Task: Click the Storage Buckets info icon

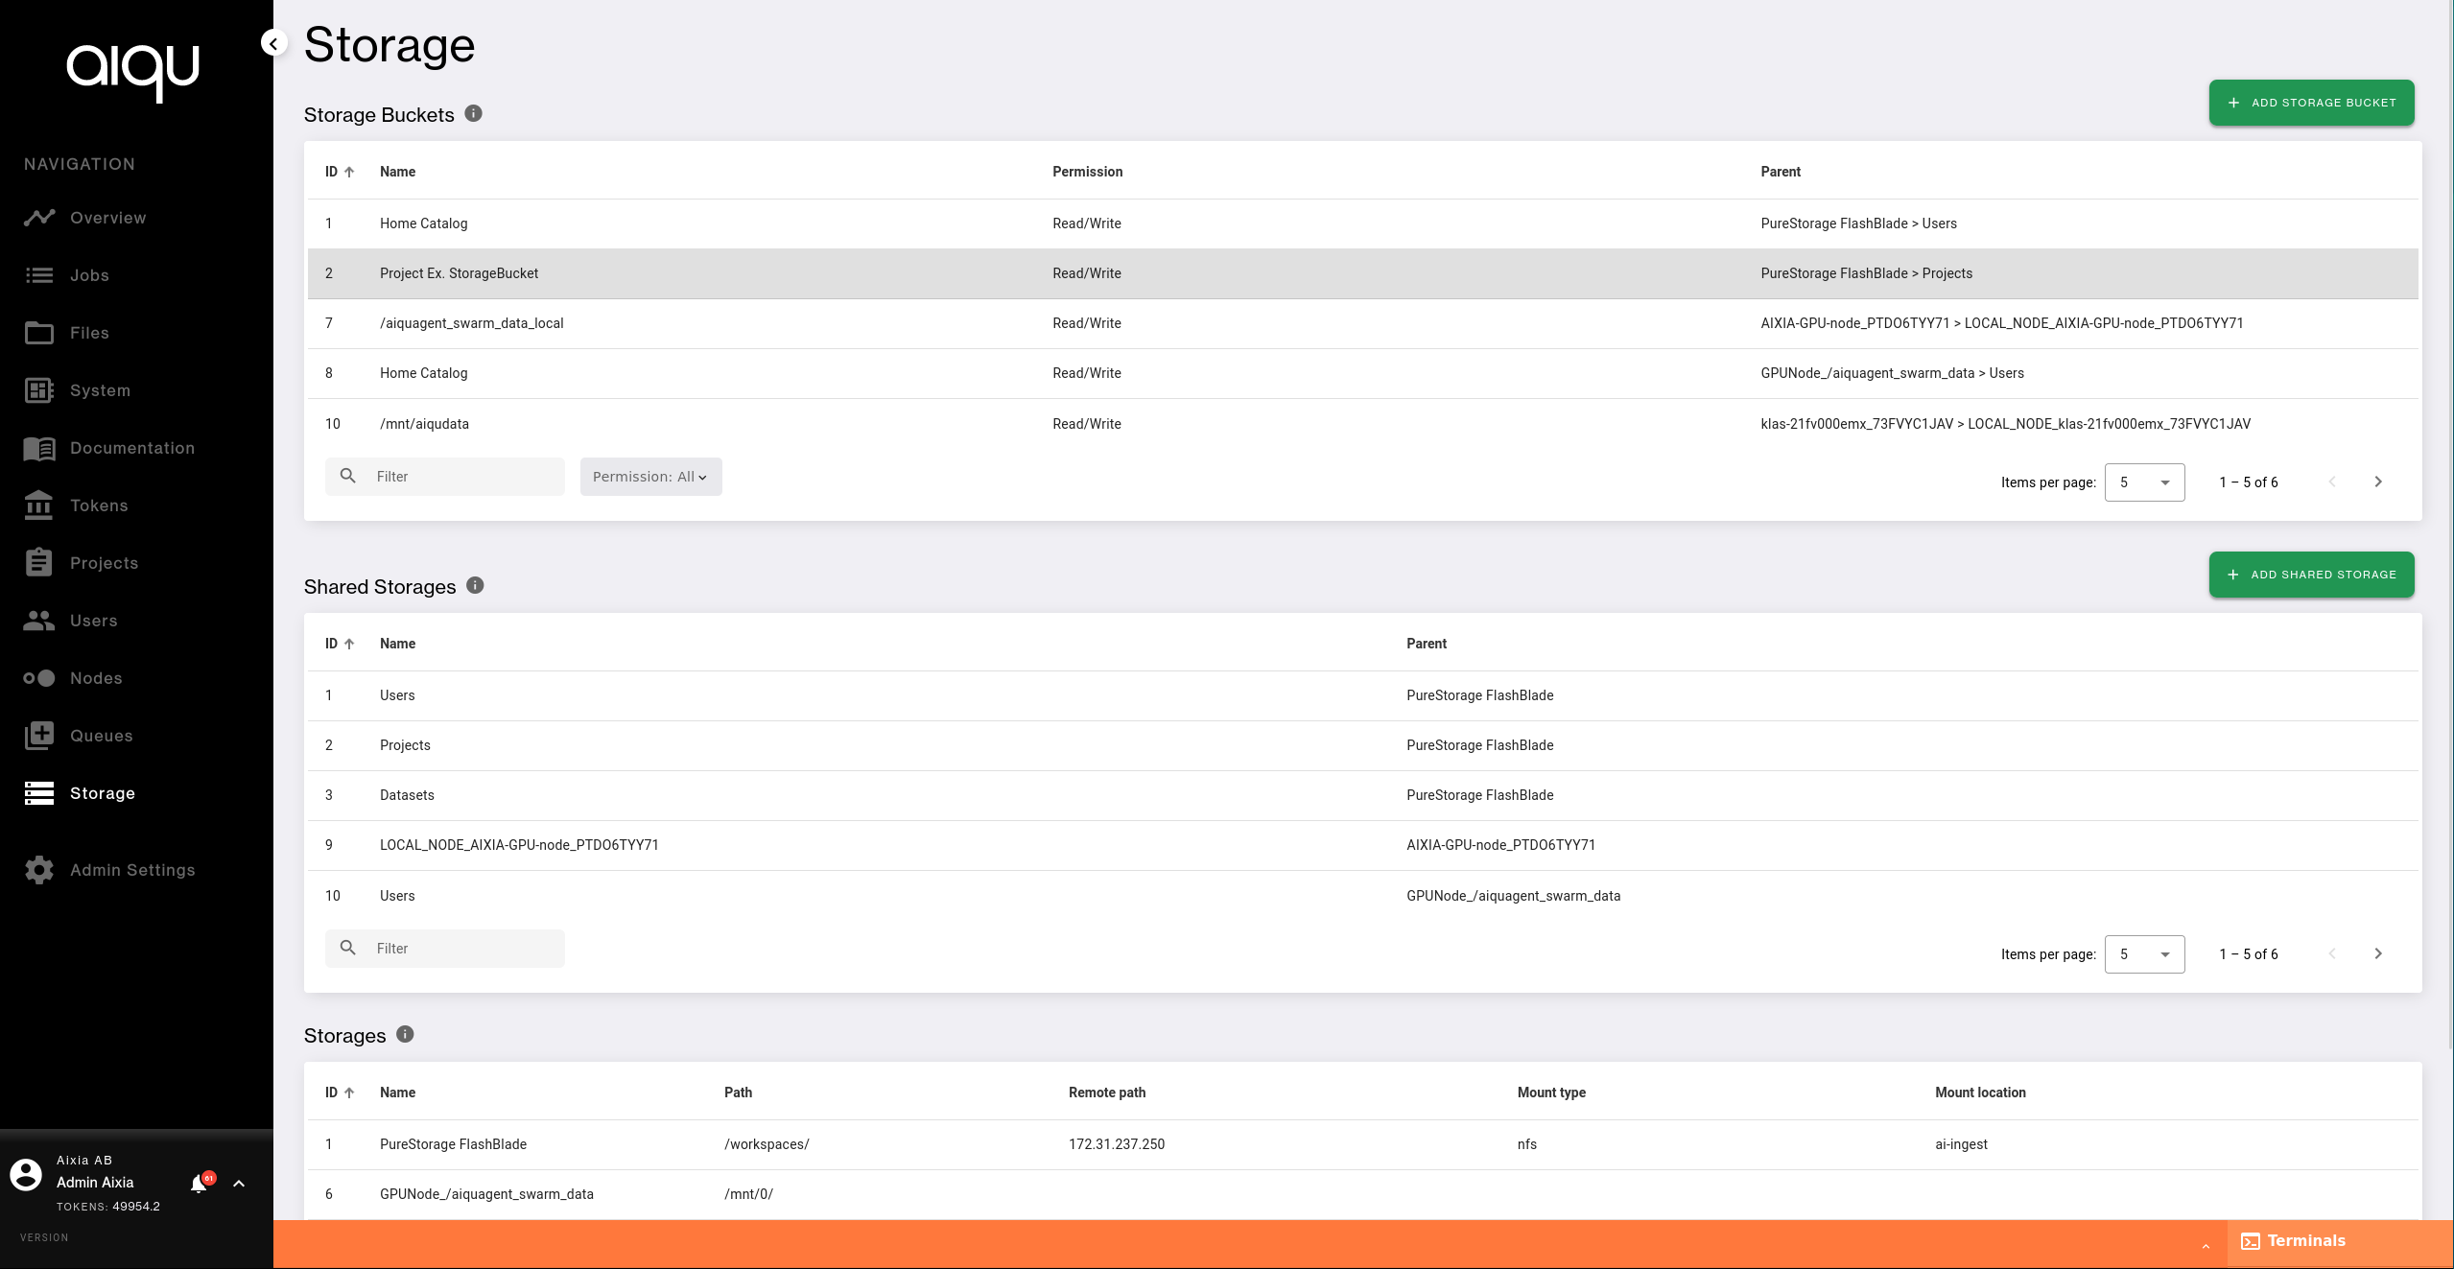Action: 473,113
